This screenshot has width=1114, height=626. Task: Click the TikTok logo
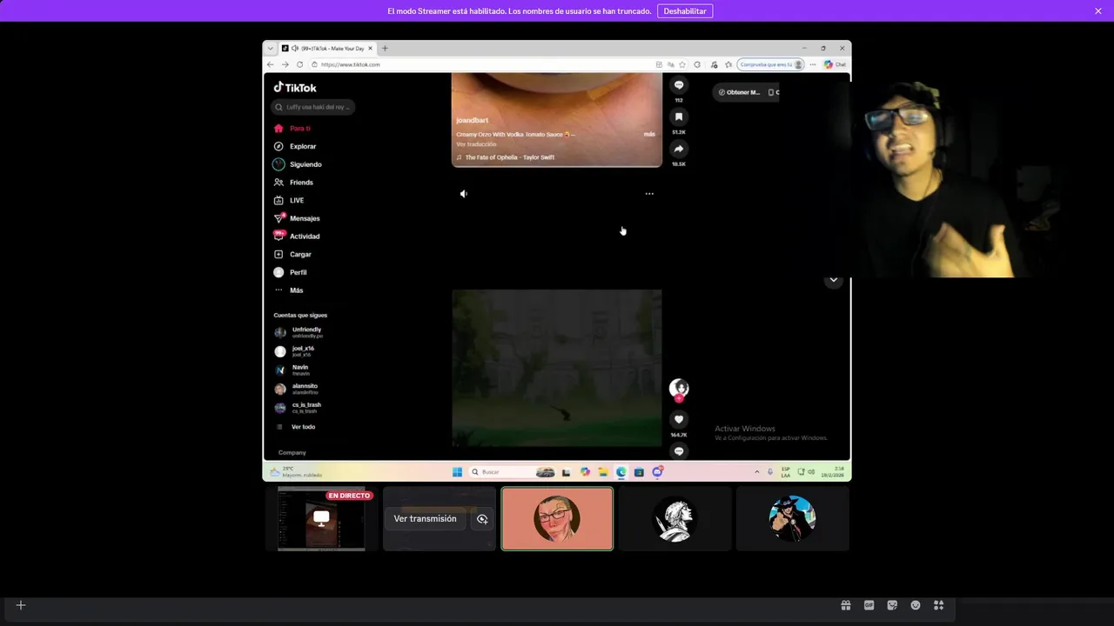(295, 87)
